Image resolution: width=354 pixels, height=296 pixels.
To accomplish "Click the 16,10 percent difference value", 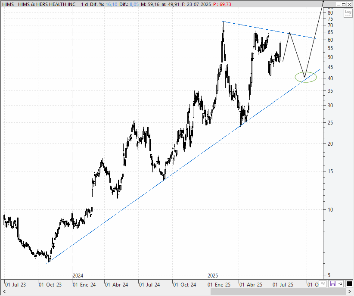I will click(111, 4).
